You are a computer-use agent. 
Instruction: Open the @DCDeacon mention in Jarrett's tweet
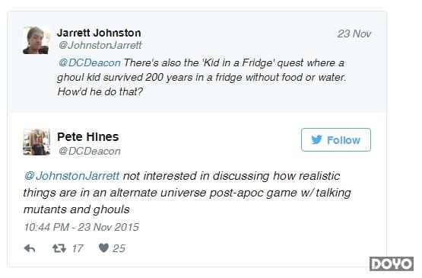click(90, 62)
